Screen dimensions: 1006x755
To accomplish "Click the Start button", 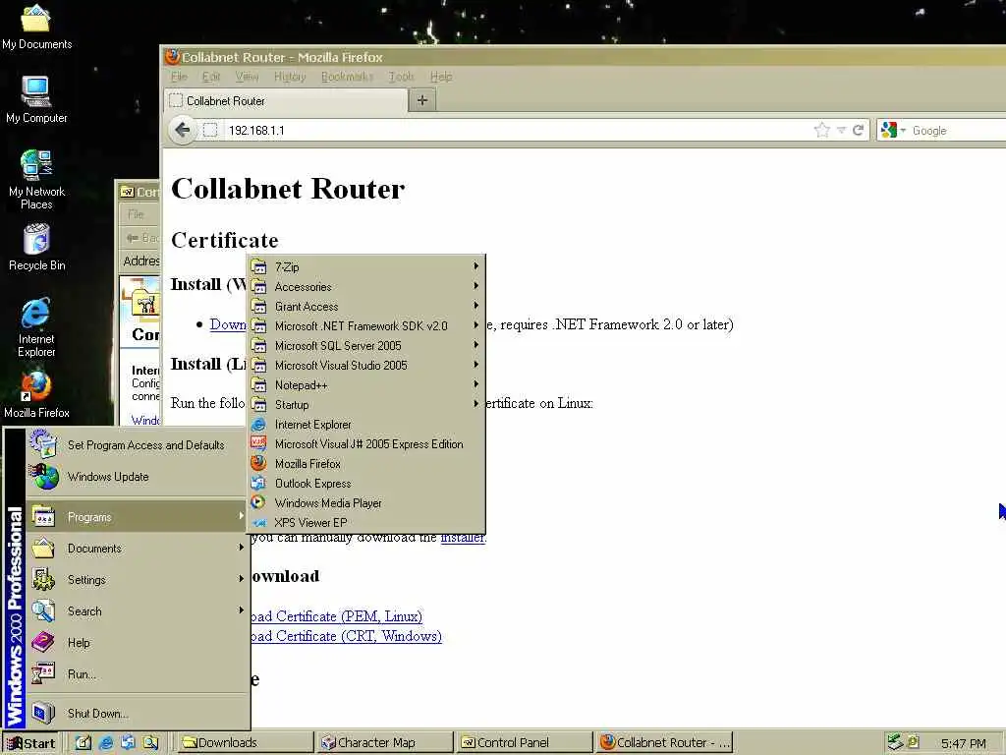I will pyautogui.click(x=31, y=743).
